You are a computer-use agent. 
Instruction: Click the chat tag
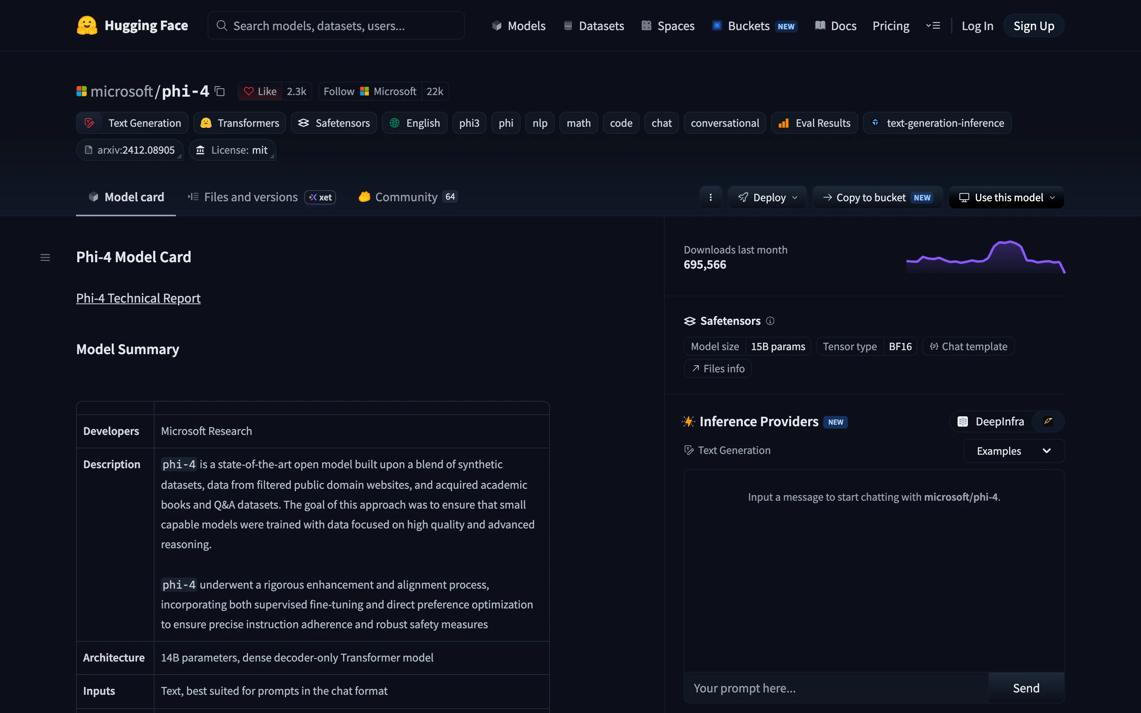click(662, 123)
